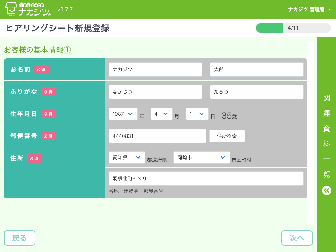Select the surname field containing ナカジツ
336x252 pixels.
(155, 69)
